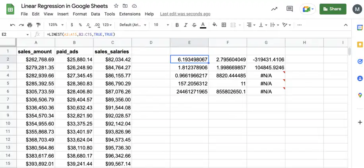The height and width of the screenshot is (168, 364).
Task: Open the Sheets home icon
Action: [x=10, y=9]
